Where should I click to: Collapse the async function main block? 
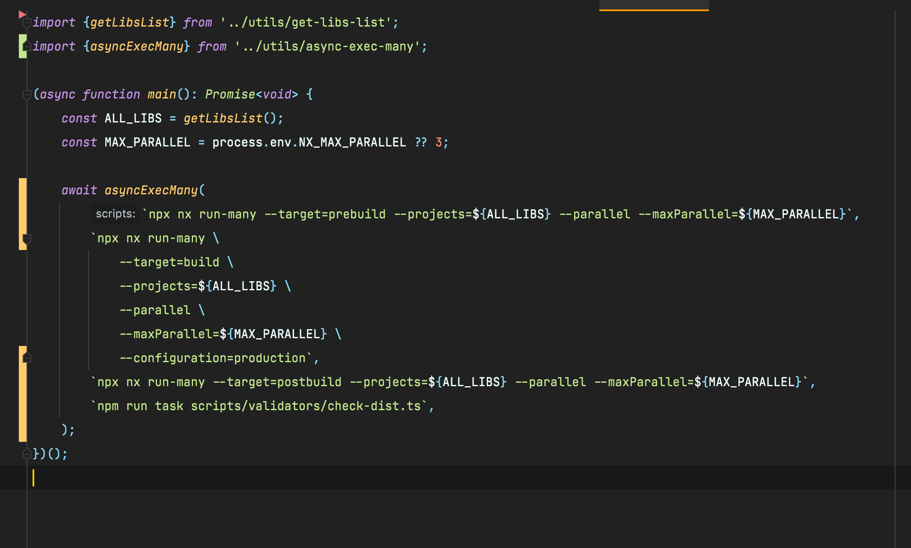(27, 95)
